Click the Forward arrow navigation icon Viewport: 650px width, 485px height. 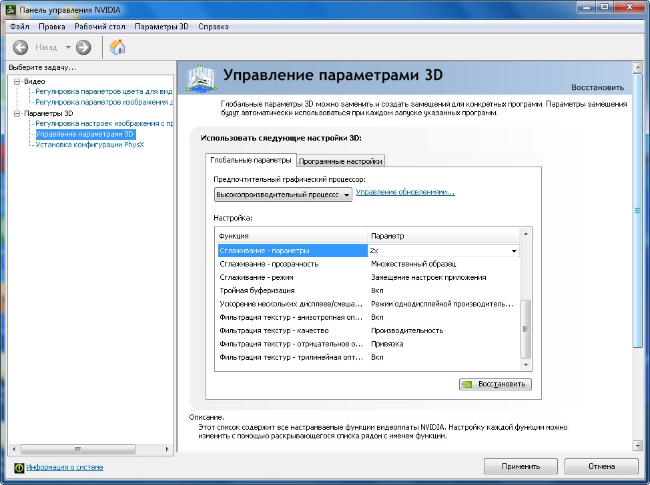(83, 47)
